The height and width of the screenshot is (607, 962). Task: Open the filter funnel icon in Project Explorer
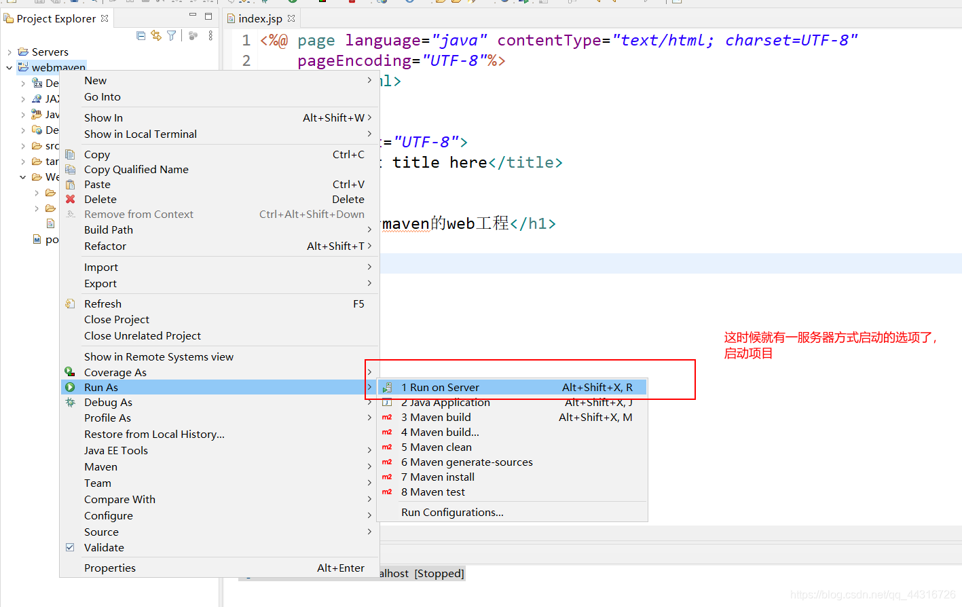click(x=172, y=35)
